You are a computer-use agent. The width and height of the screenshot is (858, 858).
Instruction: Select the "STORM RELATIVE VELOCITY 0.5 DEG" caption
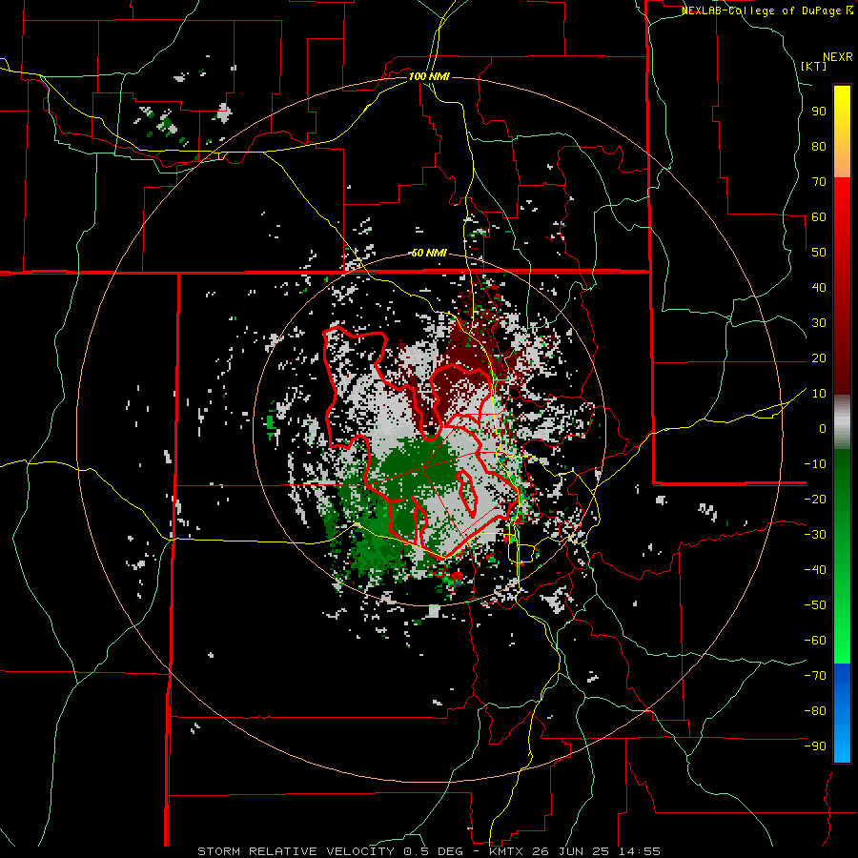pos(330,851)
